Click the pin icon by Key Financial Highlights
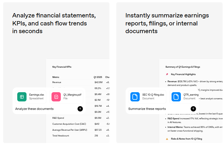The width and height of the screenshot is (224, 145). click(x=167, y=74)
